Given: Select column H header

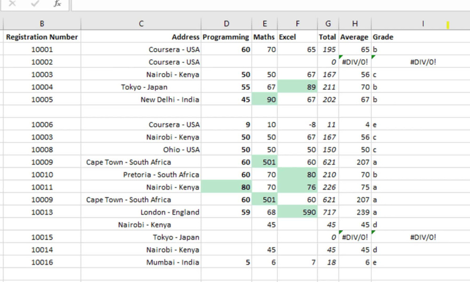Looking at the screenshot, I should [355, 23].
